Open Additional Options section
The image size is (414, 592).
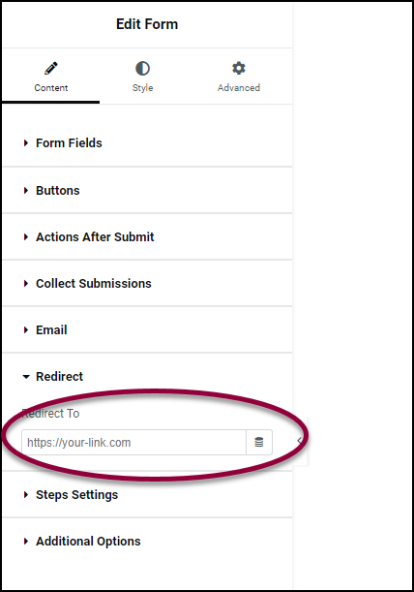[147, 541]
